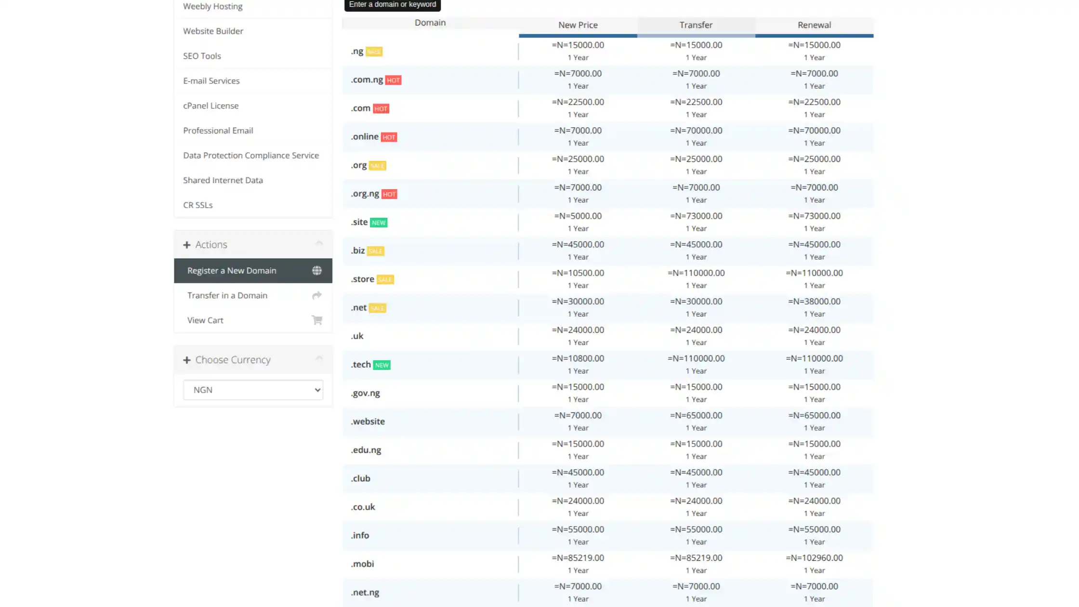Click the HOT badge next to .org.ng
This screenshot has width=1079, height=607.
(389, 194)
